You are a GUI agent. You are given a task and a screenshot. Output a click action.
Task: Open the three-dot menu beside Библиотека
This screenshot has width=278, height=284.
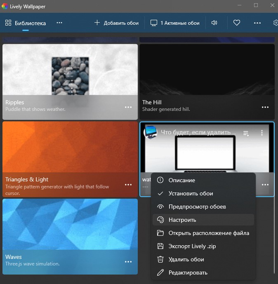(x=59, y=23)
